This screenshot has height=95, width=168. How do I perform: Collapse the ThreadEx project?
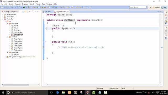pos(3,19)
